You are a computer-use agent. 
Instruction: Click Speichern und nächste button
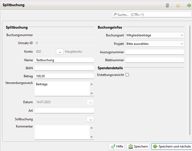click(x=172, y=146)
